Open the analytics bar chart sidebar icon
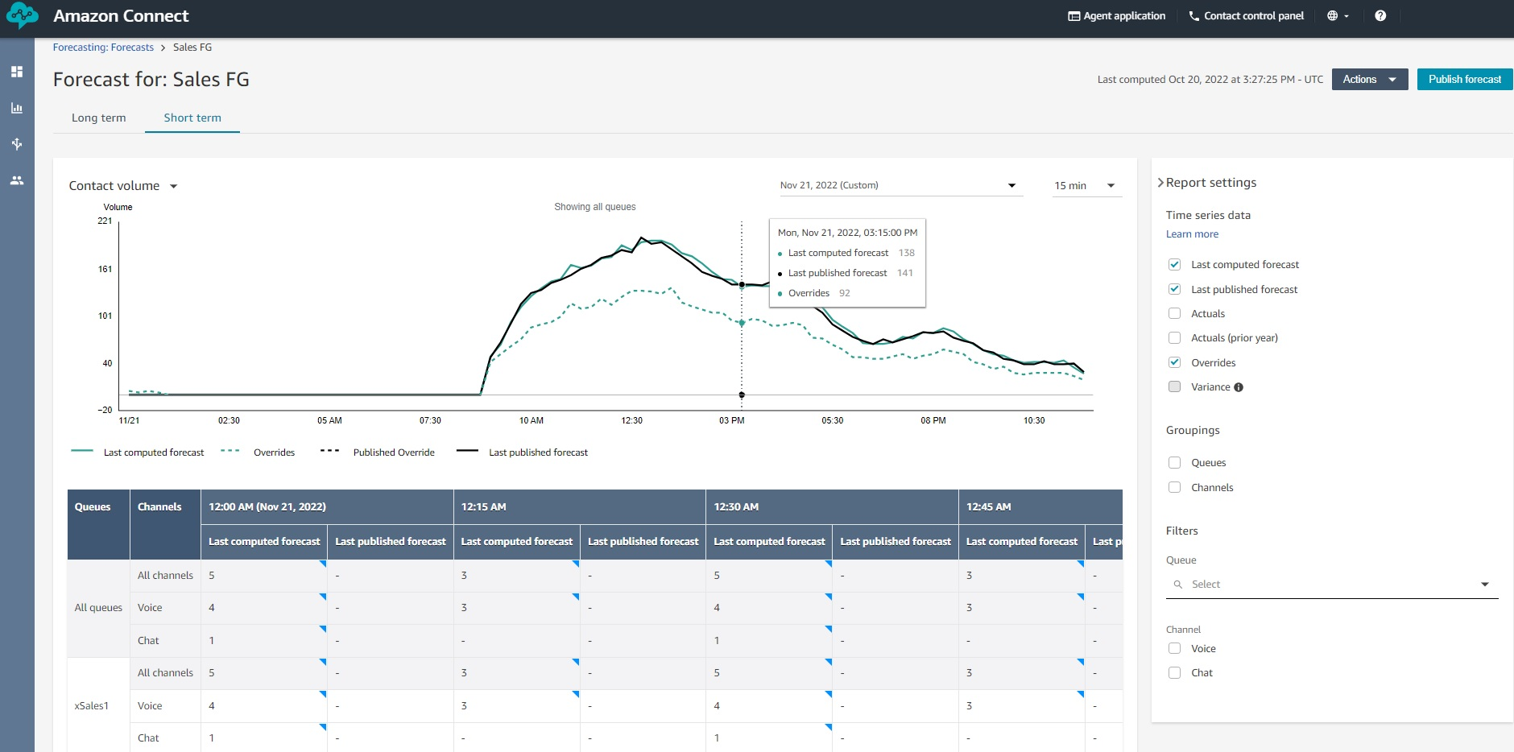Screen dimensions: 1514x752 (x=17, y=108)
